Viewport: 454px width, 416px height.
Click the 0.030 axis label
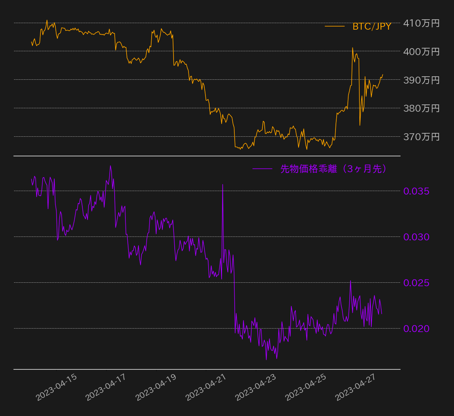point(416,237)
